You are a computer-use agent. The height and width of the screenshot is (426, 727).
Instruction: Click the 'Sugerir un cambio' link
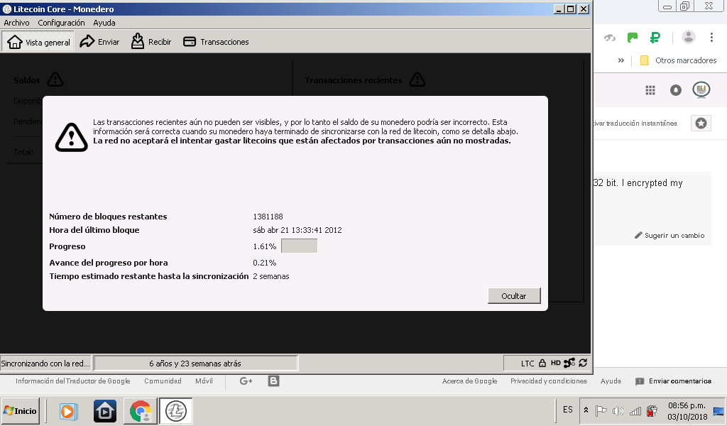coord(669,236)
